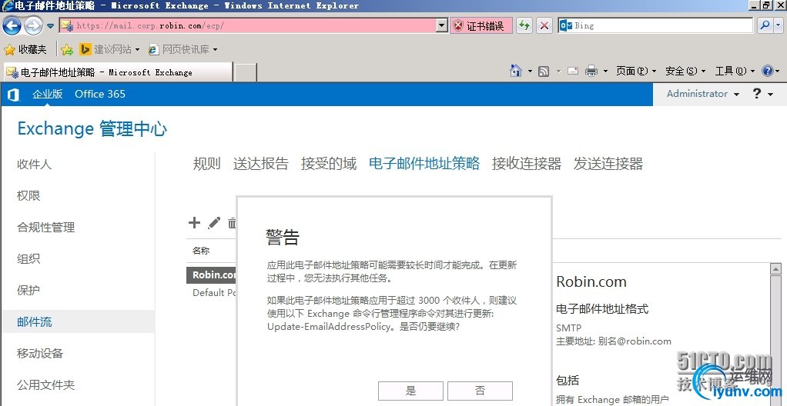The height and width of the screenshot is (406, 787).
Task: Open 公用文件夹 in the left navigation
Action: click(45, 384)
